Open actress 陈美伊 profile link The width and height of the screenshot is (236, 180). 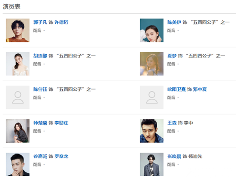tap(174, 22)
